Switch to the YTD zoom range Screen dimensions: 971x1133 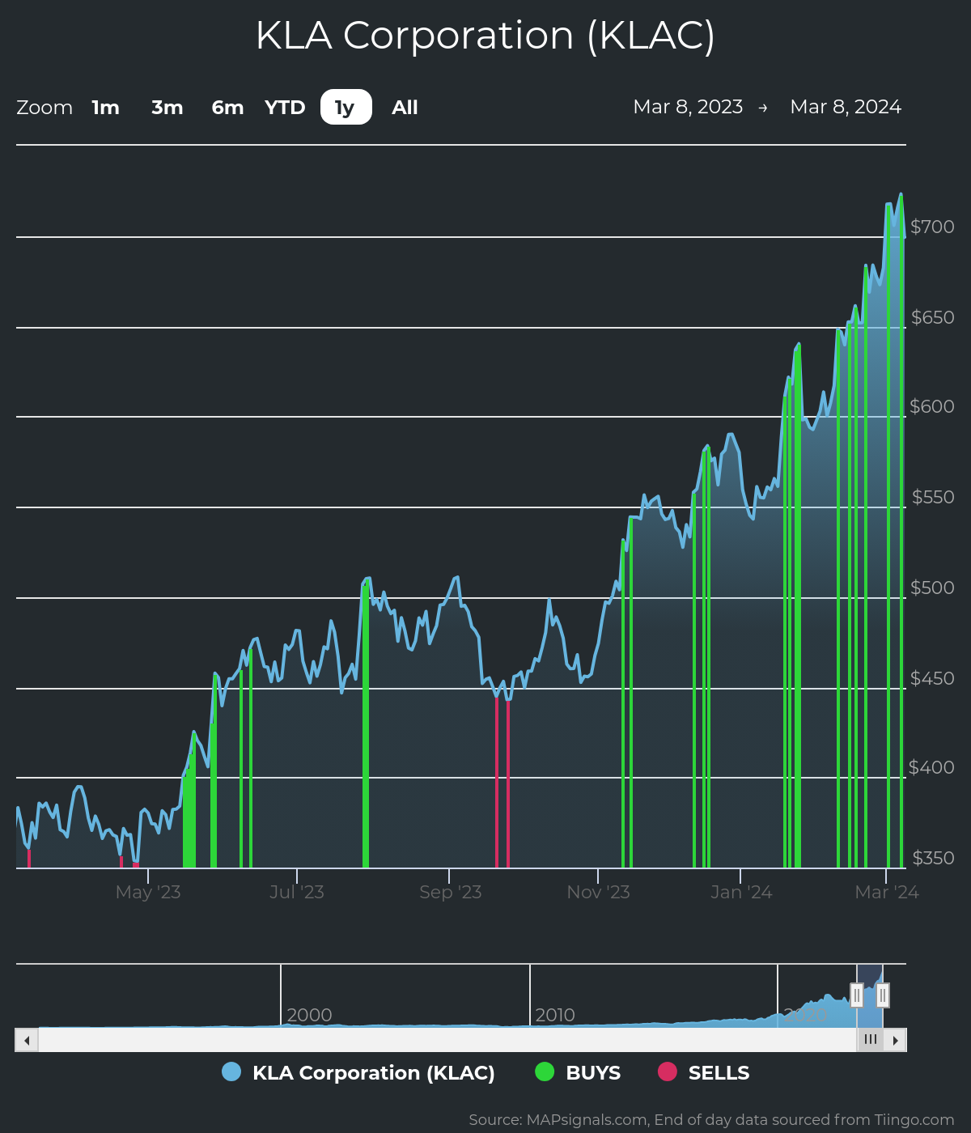285,106
